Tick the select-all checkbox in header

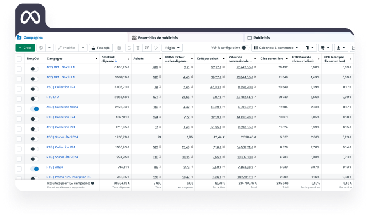coord(19,59)
